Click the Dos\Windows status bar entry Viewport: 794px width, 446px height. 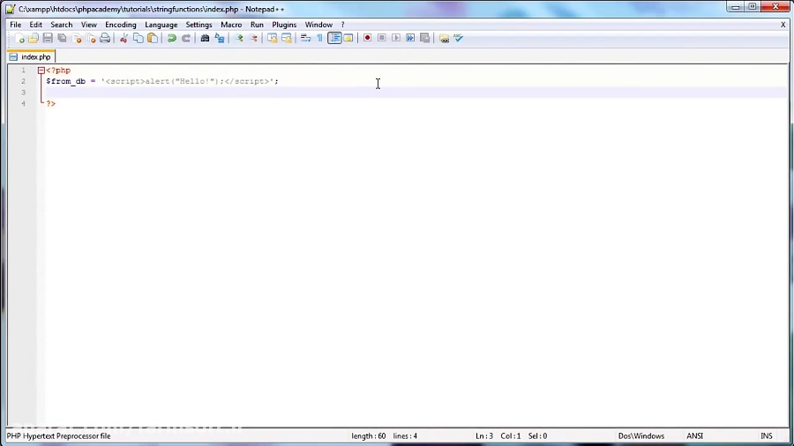[641, 436]
